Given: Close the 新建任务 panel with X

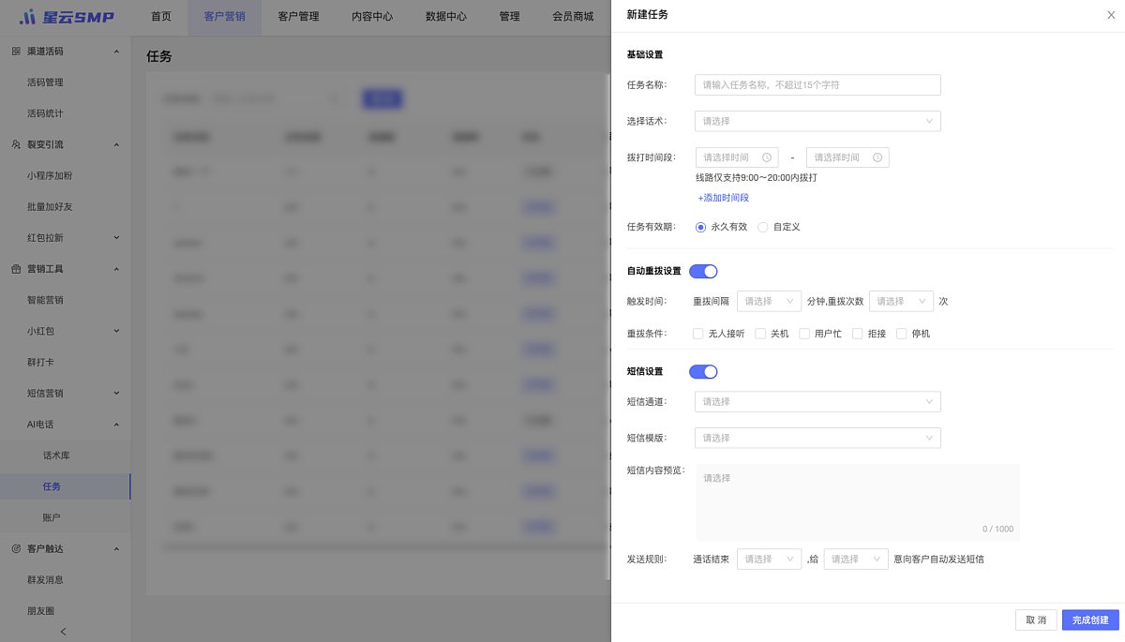Looking at the screenshot, I should (x=1111, y=15).
